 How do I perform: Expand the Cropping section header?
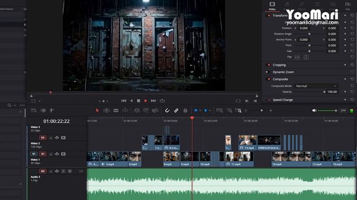(279, 65)
